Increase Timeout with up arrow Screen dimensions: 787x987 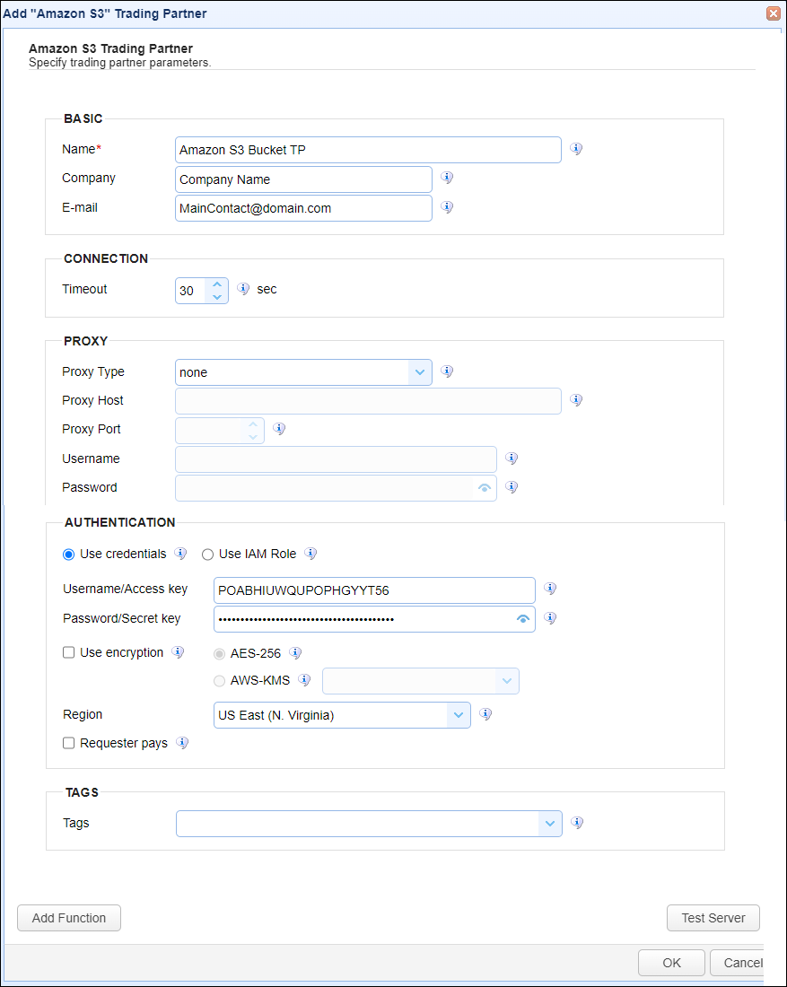[217, 284]
